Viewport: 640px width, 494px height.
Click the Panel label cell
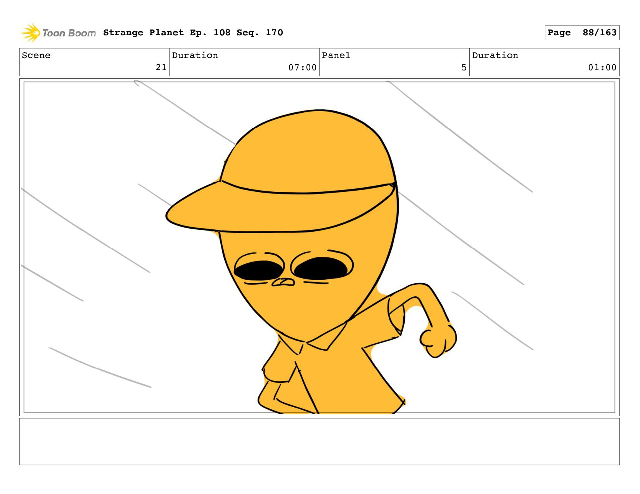click(394, 62)
